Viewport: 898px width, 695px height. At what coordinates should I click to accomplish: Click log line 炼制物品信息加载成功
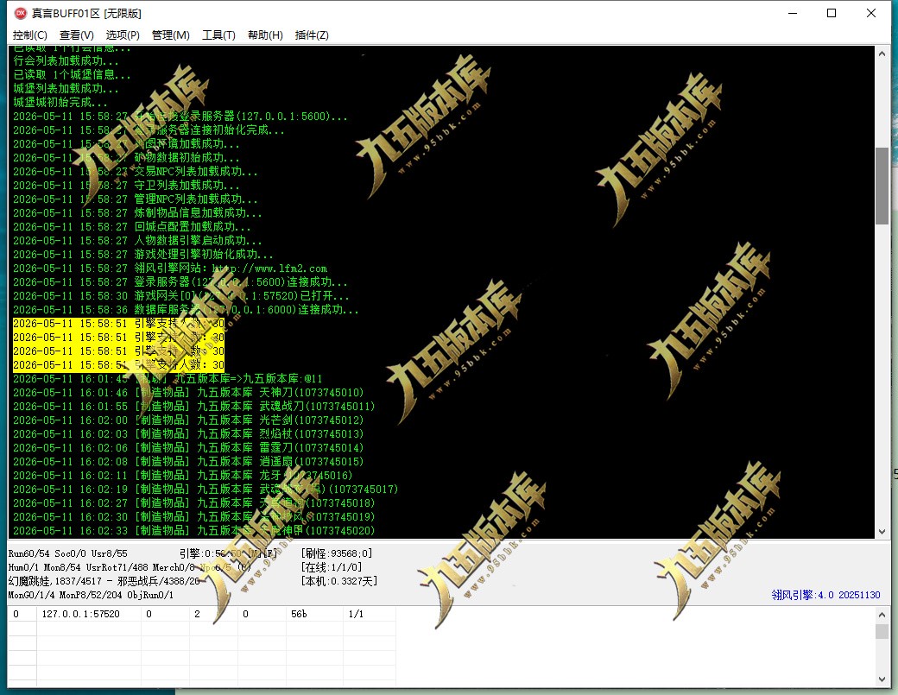137,213
